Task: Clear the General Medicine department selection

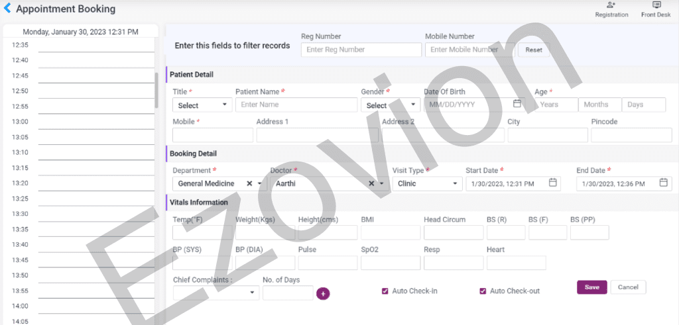Action: (x=249, y=183)
